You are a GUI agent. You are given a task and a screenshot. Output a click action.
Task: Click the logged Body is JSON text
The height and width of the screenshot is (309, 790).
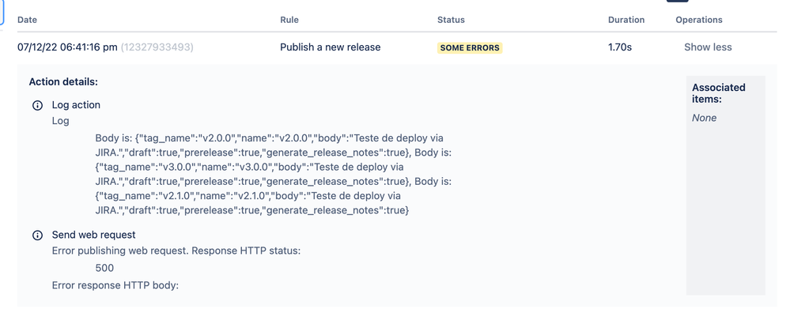[x=274, y=174]
